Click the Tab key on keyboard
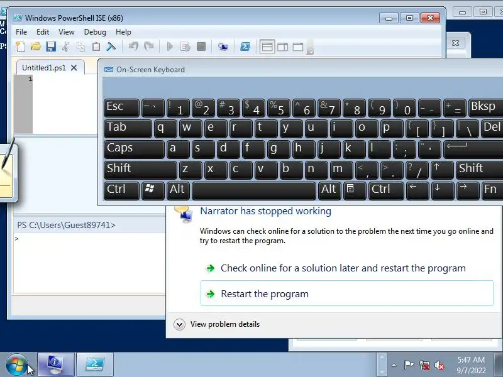503x377 pixels. [x=128, y=129]
